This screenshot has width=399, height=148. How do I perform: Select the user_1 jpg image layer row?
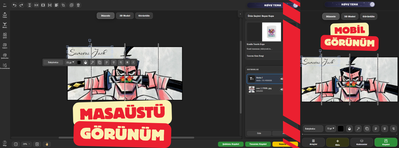(265, 89)
